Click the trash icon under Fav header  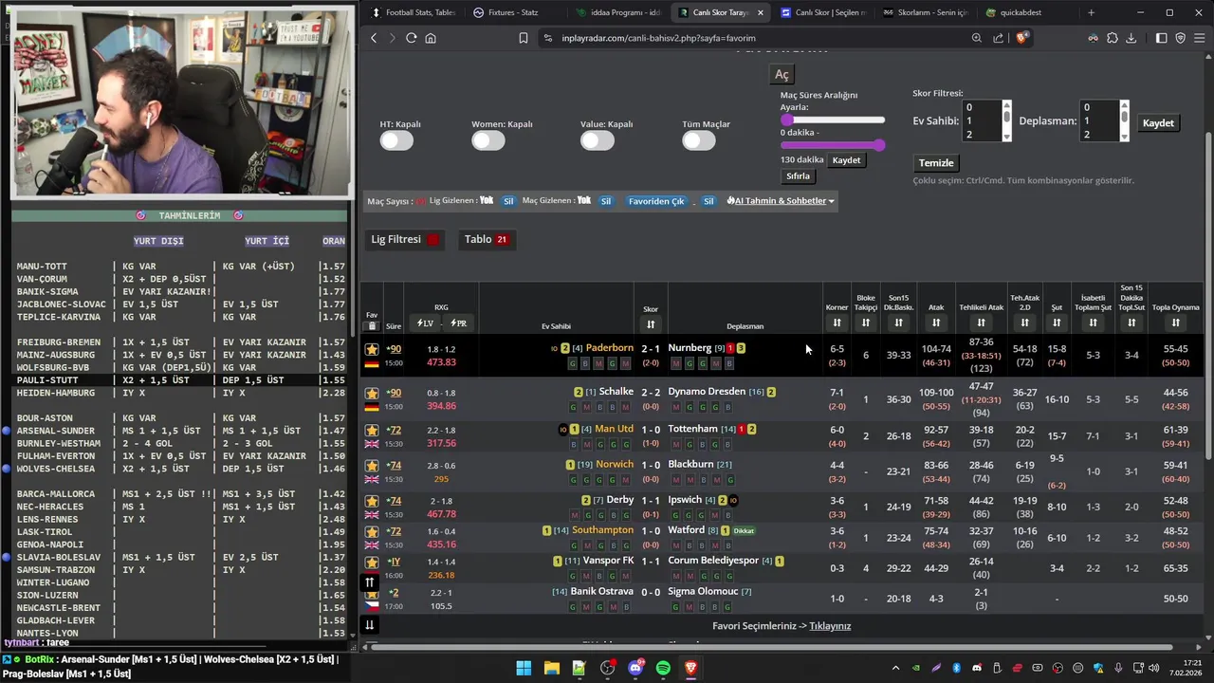coord(372,326)
